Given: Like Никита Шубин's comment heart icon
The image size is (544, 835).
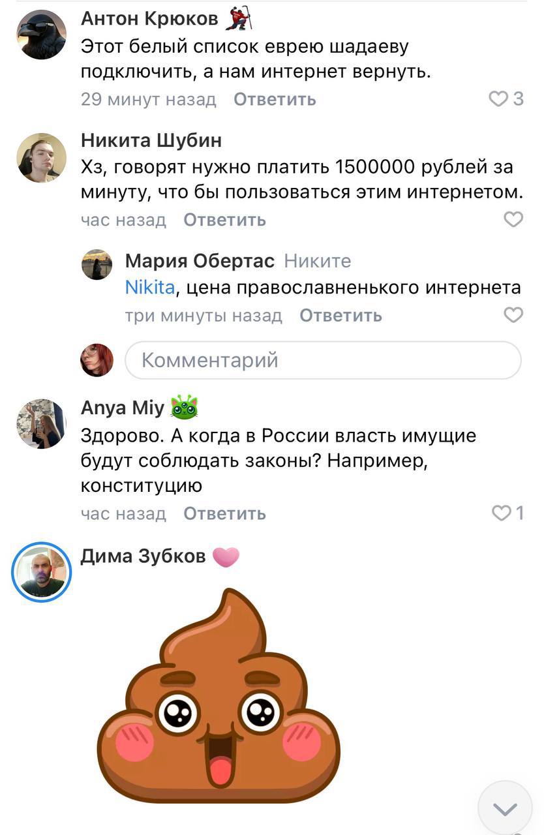Looking at the screenshot, I should [x=514, y=220].
